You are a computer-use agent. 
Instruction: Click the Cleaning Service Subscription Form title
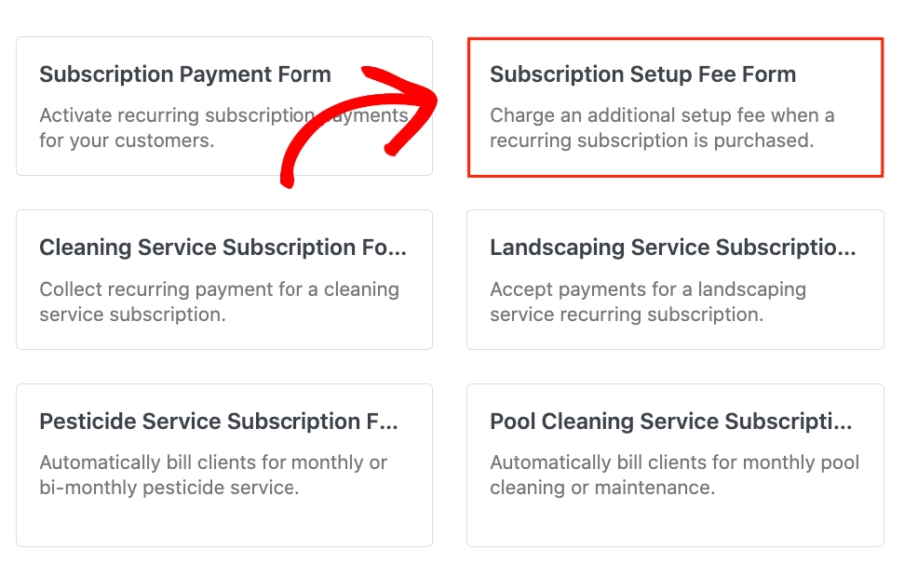point(223,248)
